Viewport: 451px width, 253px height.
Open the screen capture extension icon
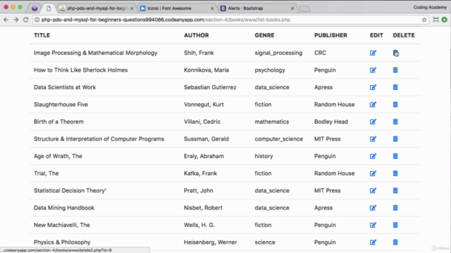point(435,20)
